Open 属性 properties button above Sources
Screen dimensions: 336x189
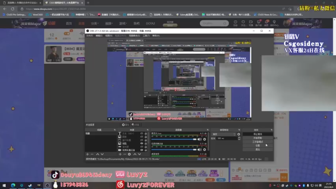[x=126, y=125]
